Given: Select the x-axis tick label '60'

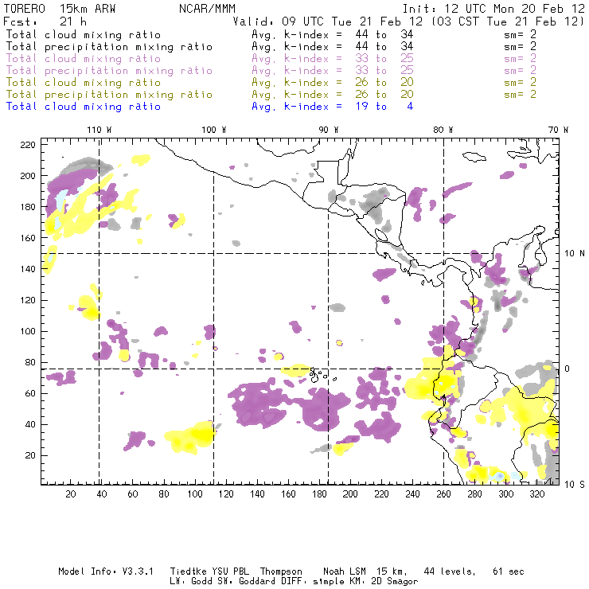Looking at the screenshot, I should pyautogui.click(x=133, y=494).
